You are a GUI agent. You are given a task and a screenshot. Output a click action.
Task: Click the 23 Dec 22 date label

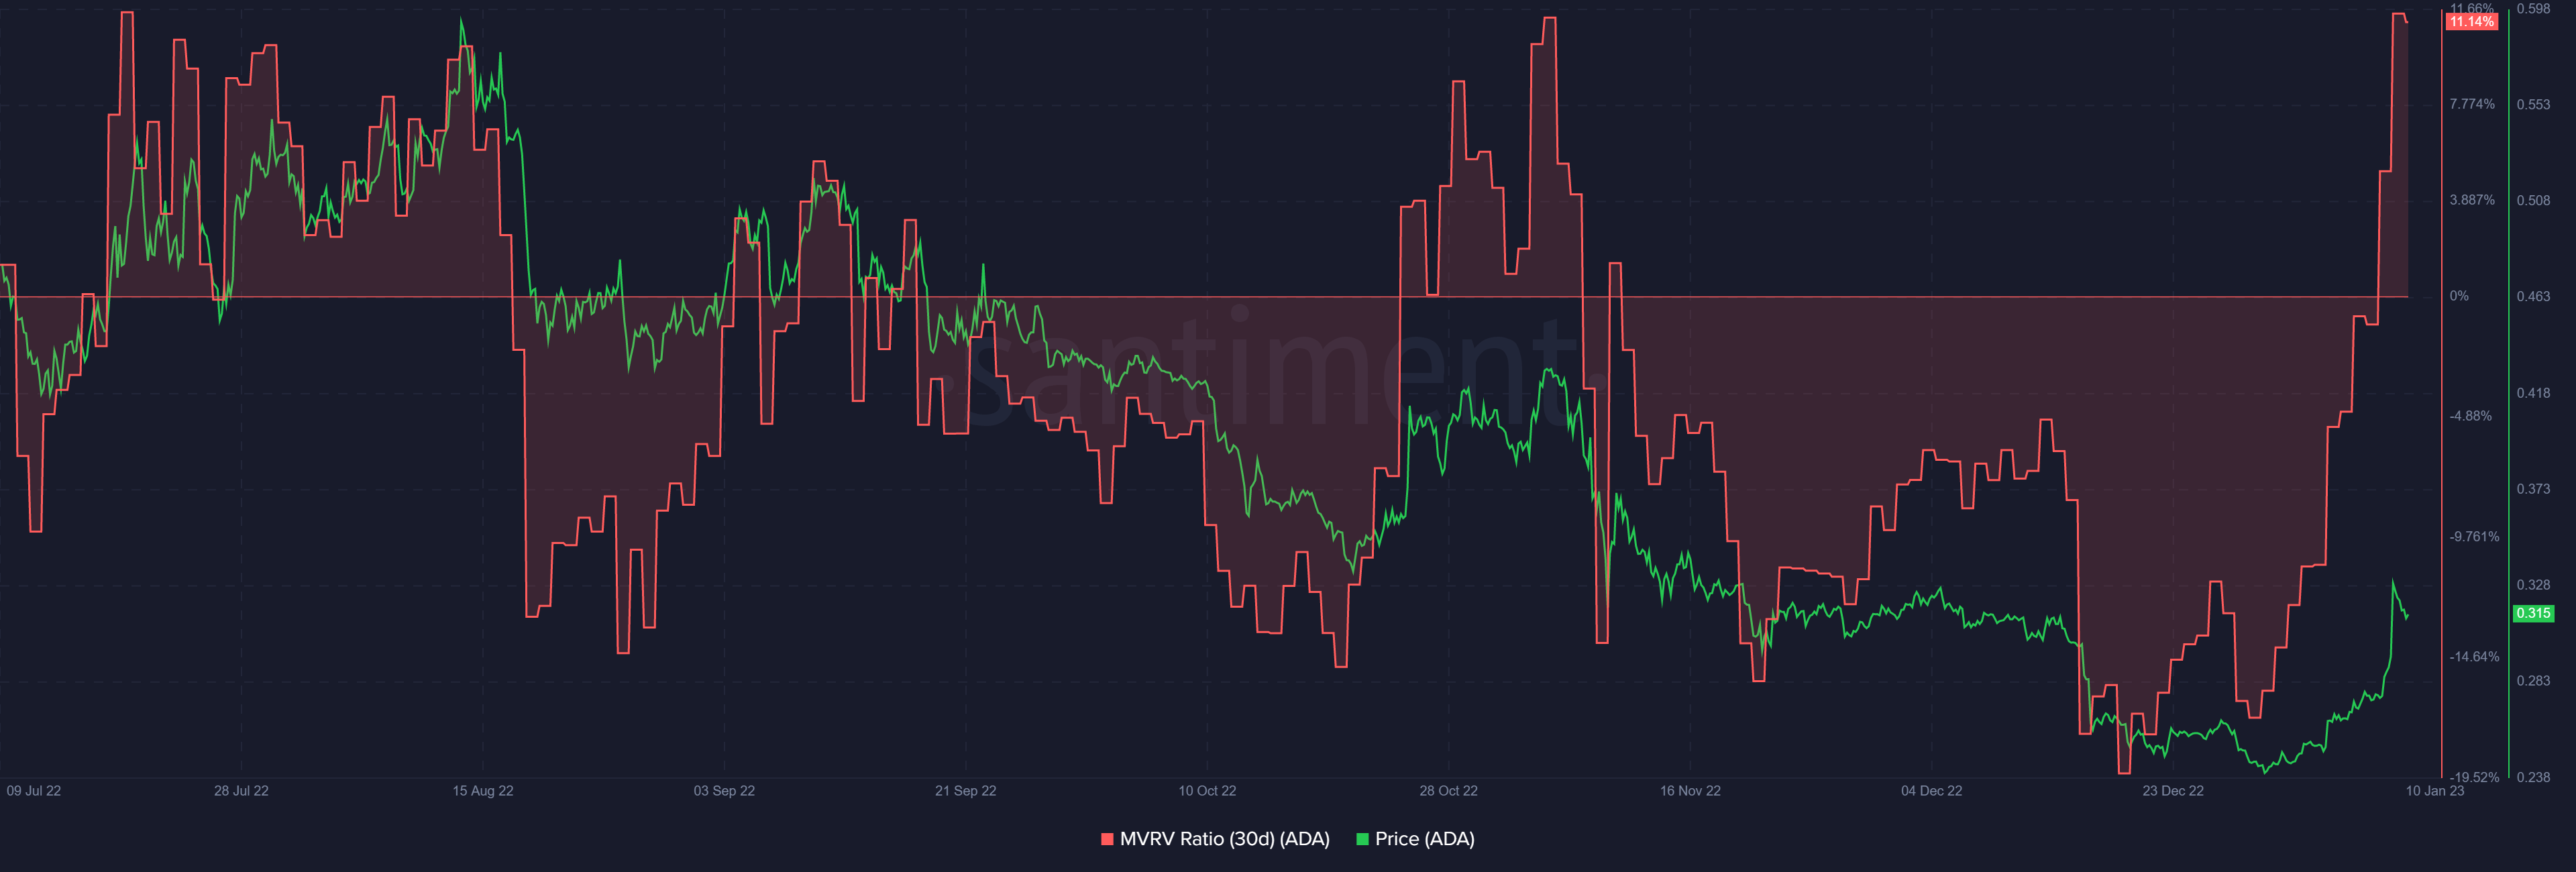tap(2173, 791)
